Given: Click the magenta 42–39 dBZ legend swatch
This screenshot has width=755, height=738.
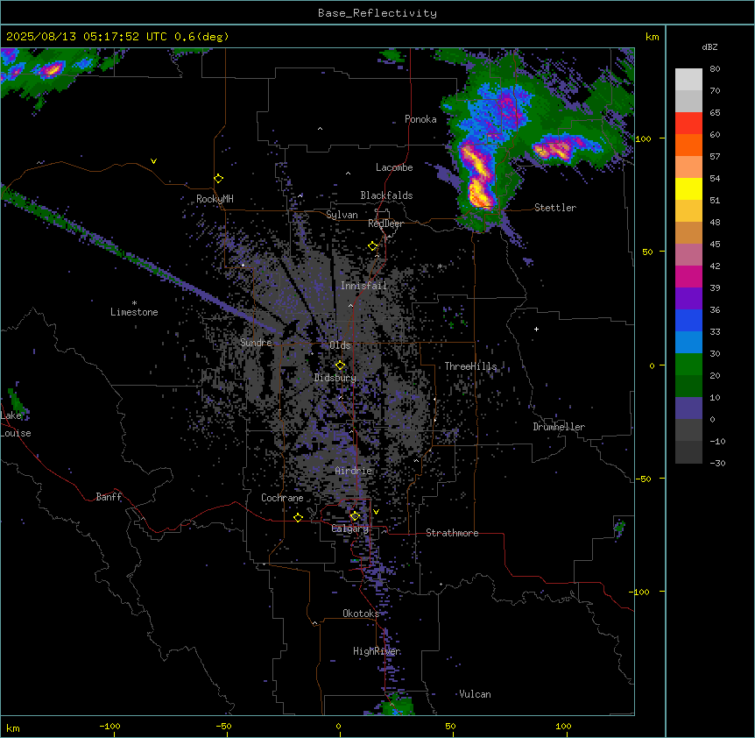Looking at the screenshot, I should 688,276.
